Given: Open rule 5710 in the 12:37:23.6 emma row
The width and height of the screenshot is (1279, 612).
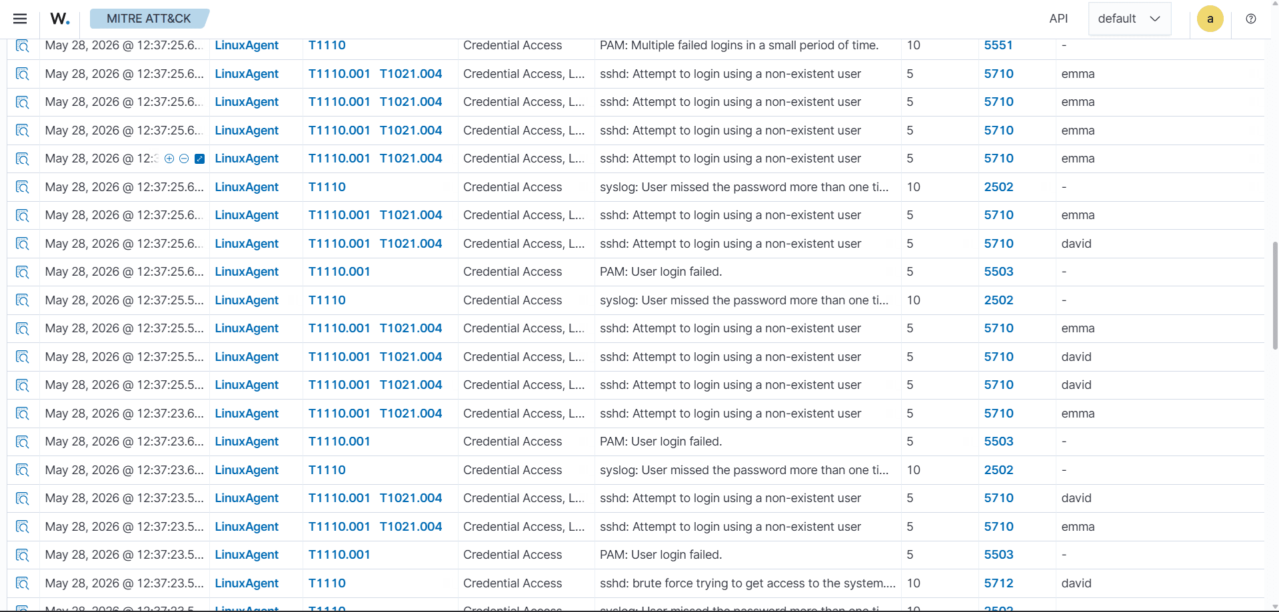Looking at the screenshot, I should click(998, 414).
